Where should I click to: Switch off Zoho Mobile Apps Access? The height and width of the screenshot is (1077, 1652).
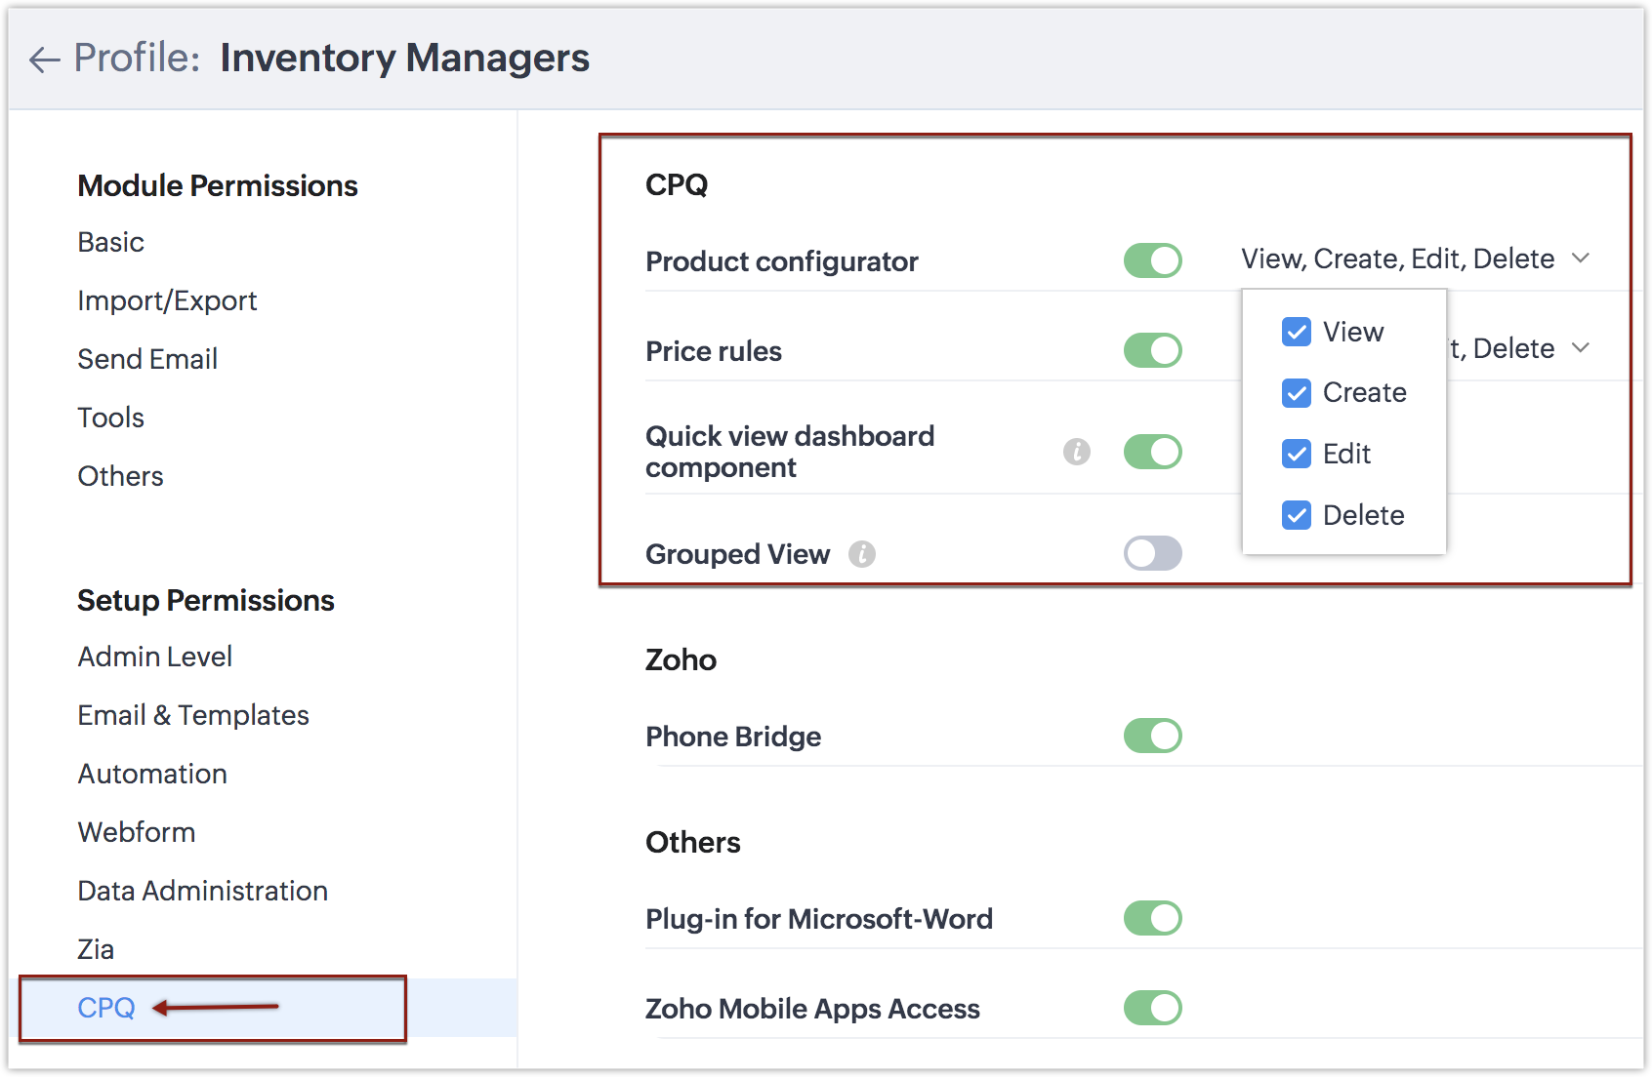[1152, 1008]
